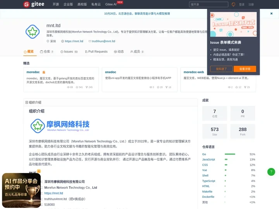Close the AI作品分享会 floating ad
The image size is (279, 209).
pos(39,171)
